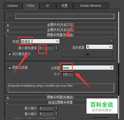Adjust the 大小 filter size spinner
Screen dimensions: 124x120
(76, 74)
